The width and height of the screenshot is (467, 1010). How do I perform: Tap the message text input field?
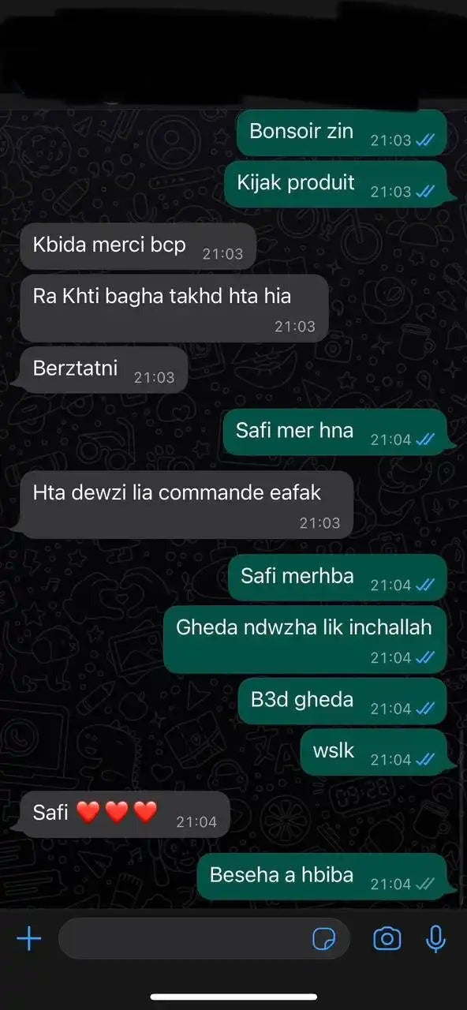[204, 938]
